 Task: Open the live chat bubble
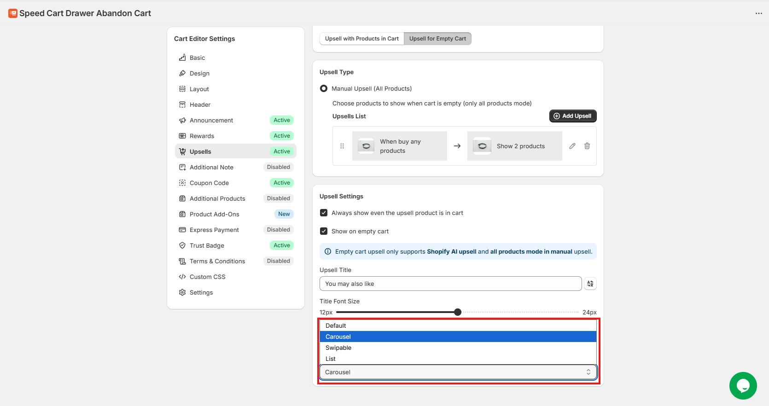pos(743,386)
